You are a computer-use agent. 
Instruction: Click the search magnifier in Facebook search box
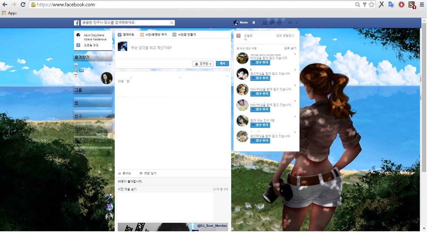coord(172,23)
